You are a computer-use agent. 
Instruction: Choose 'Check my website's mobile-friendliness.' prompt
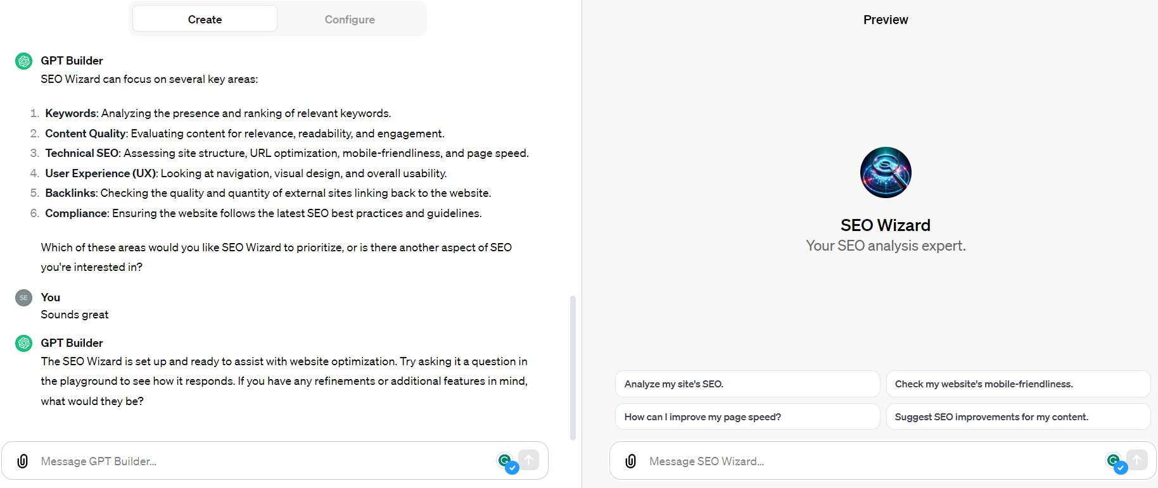tap(1018, 384)
